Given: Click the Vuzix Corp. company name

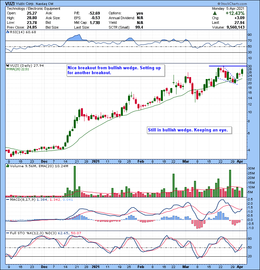Looking at the screenshot, I should [25, 4].
